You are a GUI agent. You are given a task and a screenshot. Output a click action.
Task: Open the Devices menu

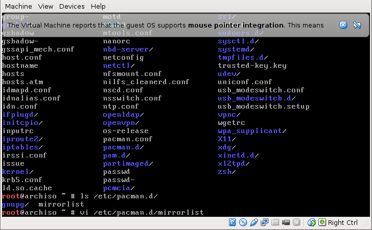tap(72, 7)
